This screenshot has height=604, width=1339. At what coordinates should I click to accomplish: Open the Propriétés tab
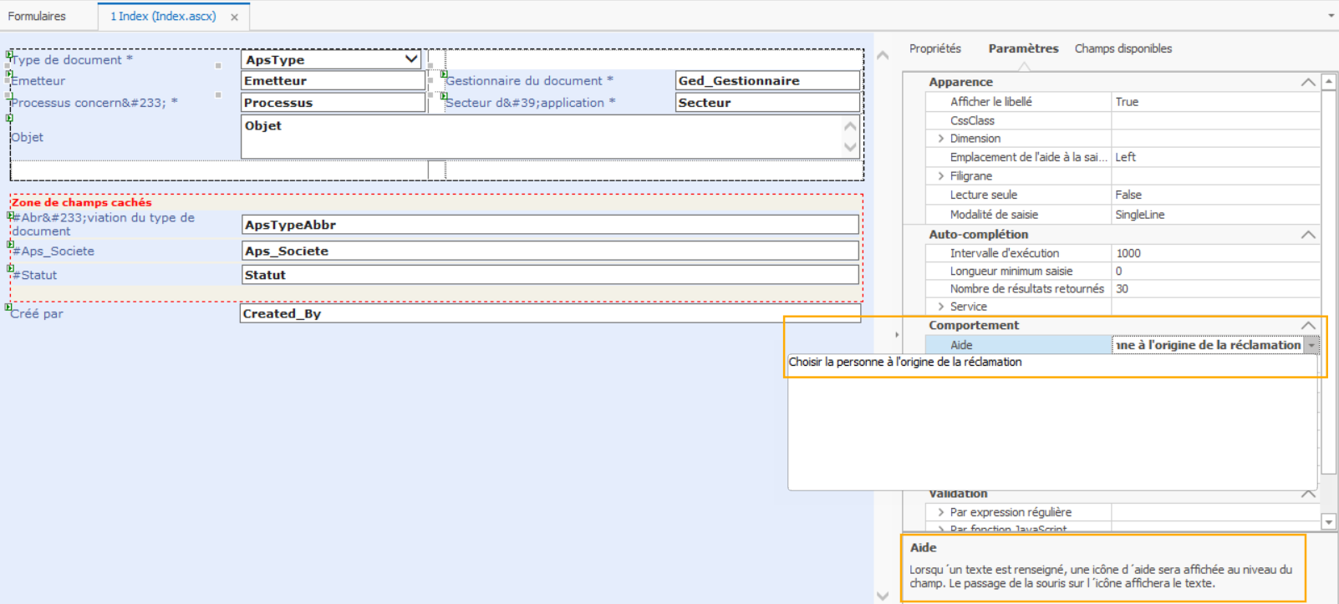click(x=934, y=48)
